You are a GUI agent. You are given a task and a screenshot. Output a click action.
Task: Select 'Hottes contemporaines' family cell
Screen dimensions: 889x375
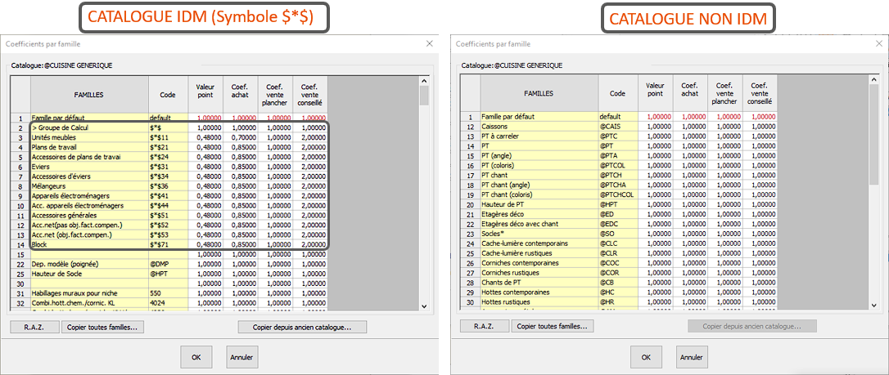tap(539, 292)
